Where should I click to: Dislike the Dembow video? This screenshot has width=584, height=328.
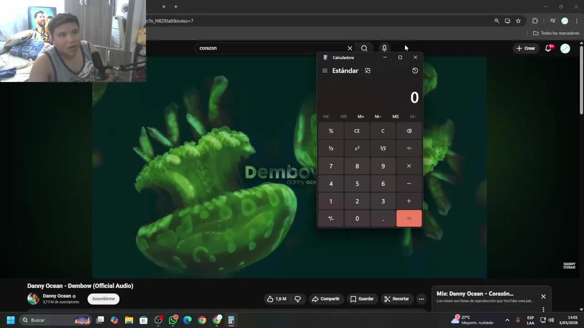click(297, 299)
